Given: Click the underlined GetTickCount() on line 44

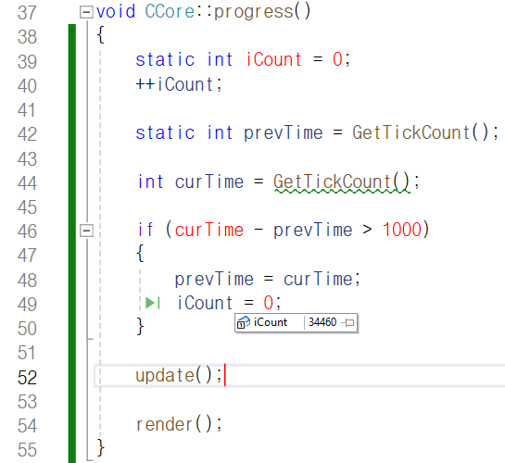Looking at the screenshot, I should click(341, 181).
